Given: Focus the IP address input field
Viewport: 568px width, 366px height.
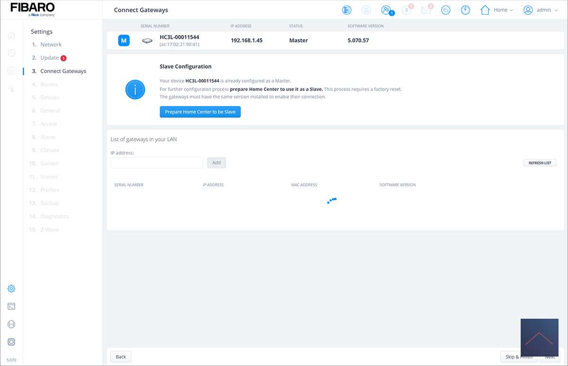Looking at the screenshot, I should click(x=157, y=163).
